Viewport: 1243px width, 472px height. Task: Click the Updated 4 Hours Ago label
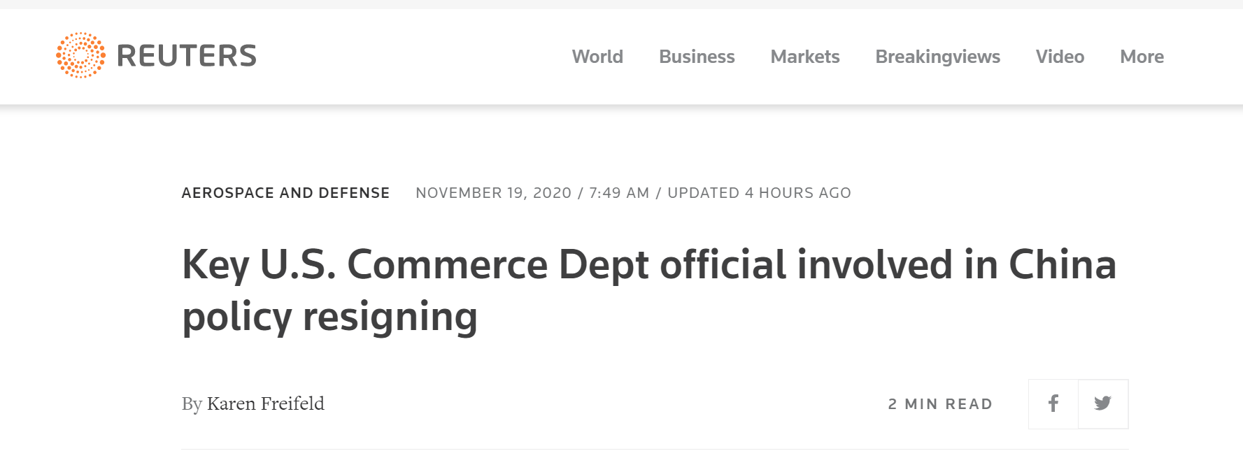pos(759,193)
